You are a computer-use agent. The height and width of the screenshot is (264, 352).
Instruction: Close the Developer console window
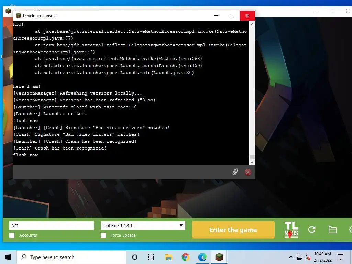coord(247,15)
